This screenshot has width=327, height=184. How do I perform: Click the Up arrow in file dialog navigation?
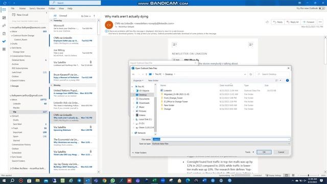tap(146, 74)
